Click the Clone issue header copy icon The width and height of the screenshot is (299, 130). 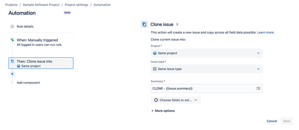144,24
